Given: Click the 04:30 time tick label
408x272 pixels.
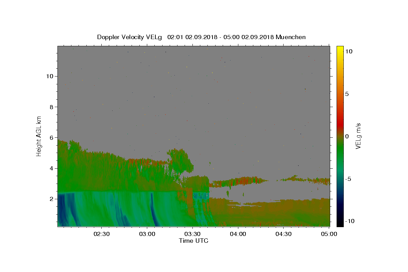Looking at the screenshot, I should tap(284, 234).
